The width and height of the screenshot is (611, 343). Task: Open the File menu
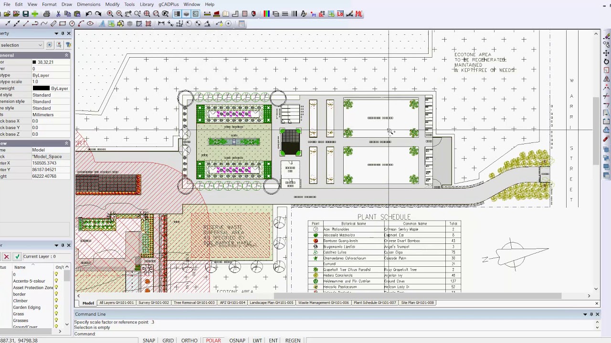(x=7, y=4)
